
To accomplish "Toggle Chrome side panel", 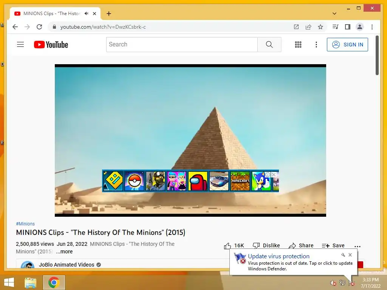I will pos(348,27).
